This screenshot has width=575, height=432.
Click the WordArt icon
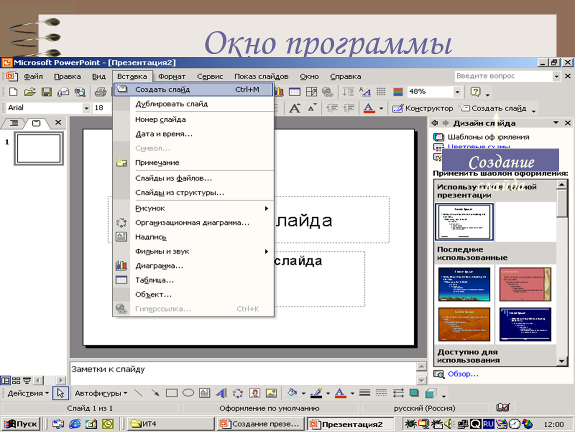(221, 393)
